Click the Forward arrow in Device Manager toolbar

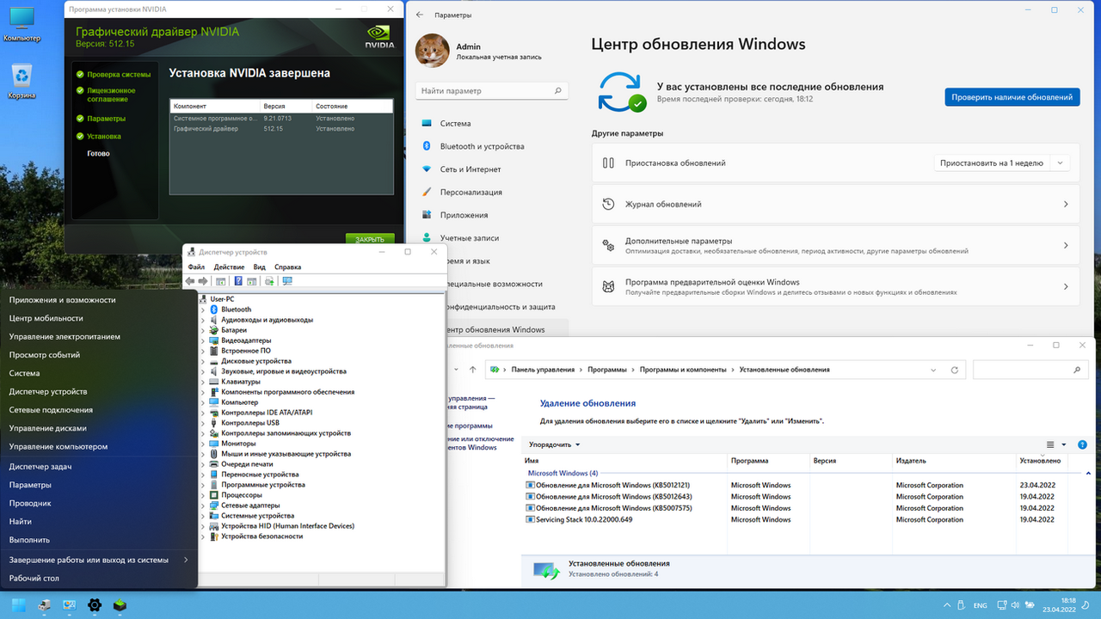203,281
